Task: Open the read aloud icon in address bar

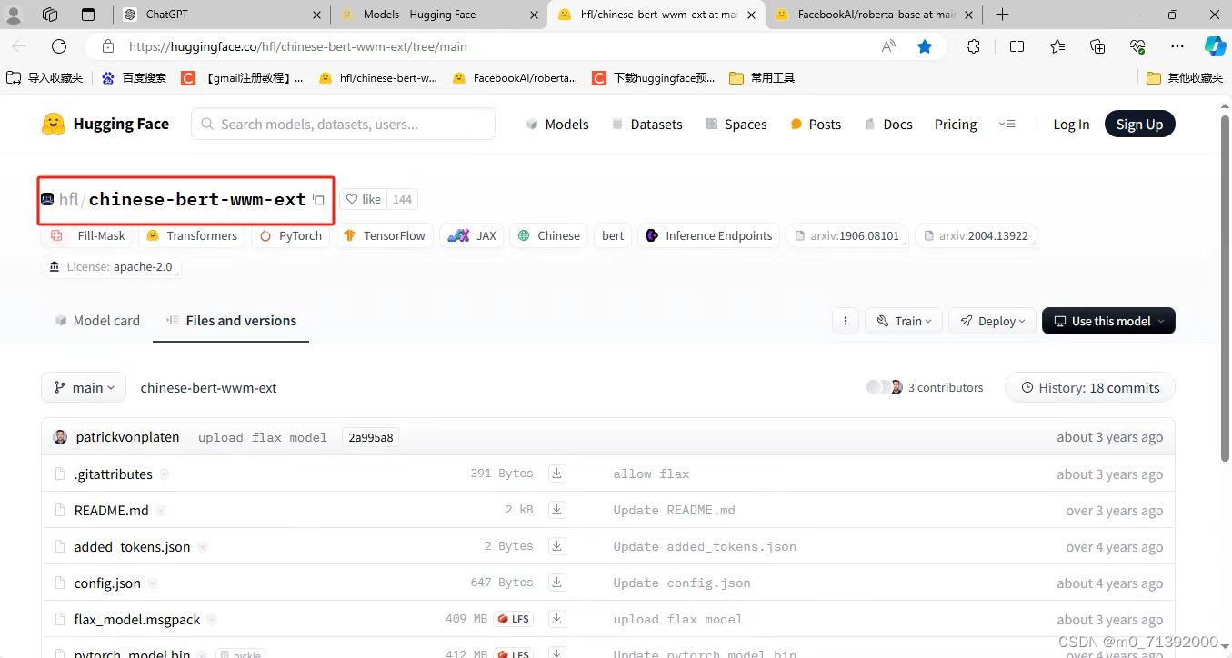Action: (x=888, y=46)
